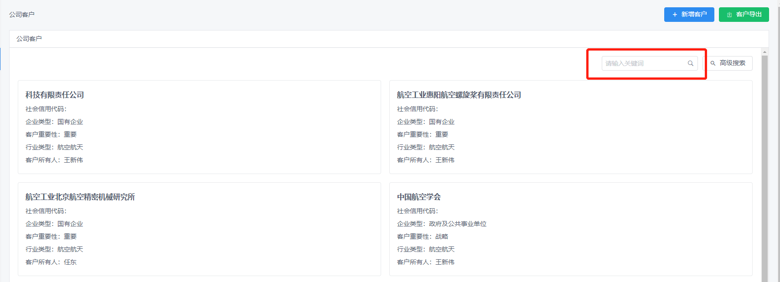
Task: Click the magnifier icon inside keyword field
Action: point(691,63)
